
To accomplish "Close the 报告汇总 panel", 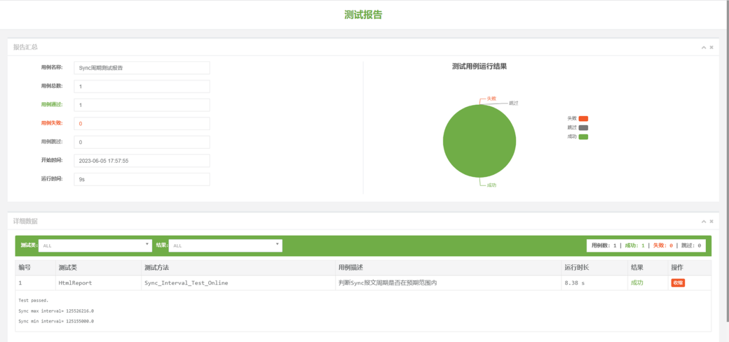I will [x=711, y=47].
